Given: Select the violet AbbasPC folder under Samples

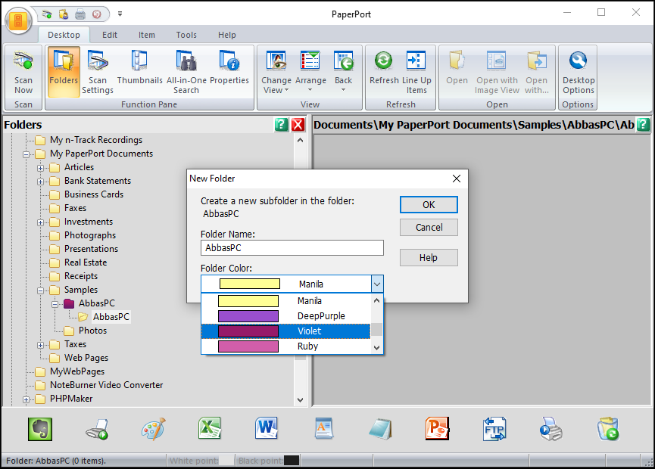Looking at the screenshot, I should tap(96, 303).
